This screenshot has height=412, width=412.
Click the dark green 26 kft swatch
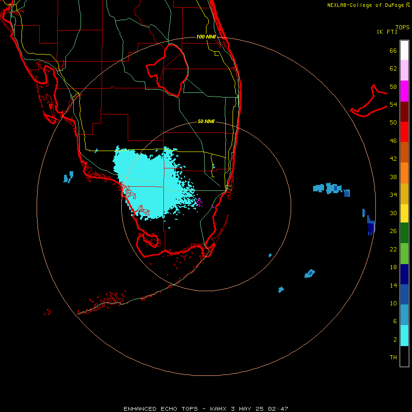[x=404, y=233]
